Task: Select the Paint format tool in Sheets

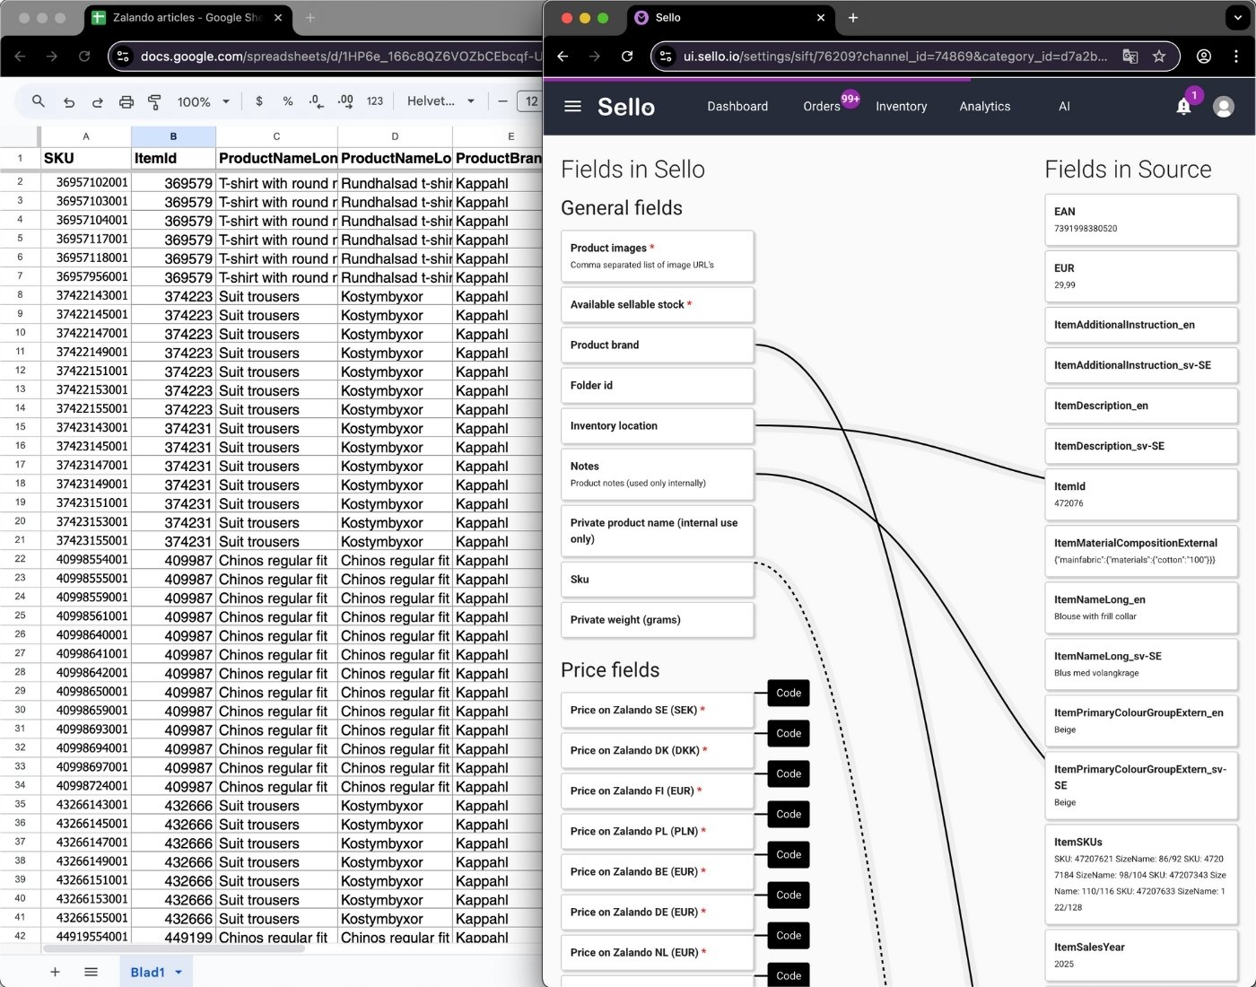Action: pos(154,101)
